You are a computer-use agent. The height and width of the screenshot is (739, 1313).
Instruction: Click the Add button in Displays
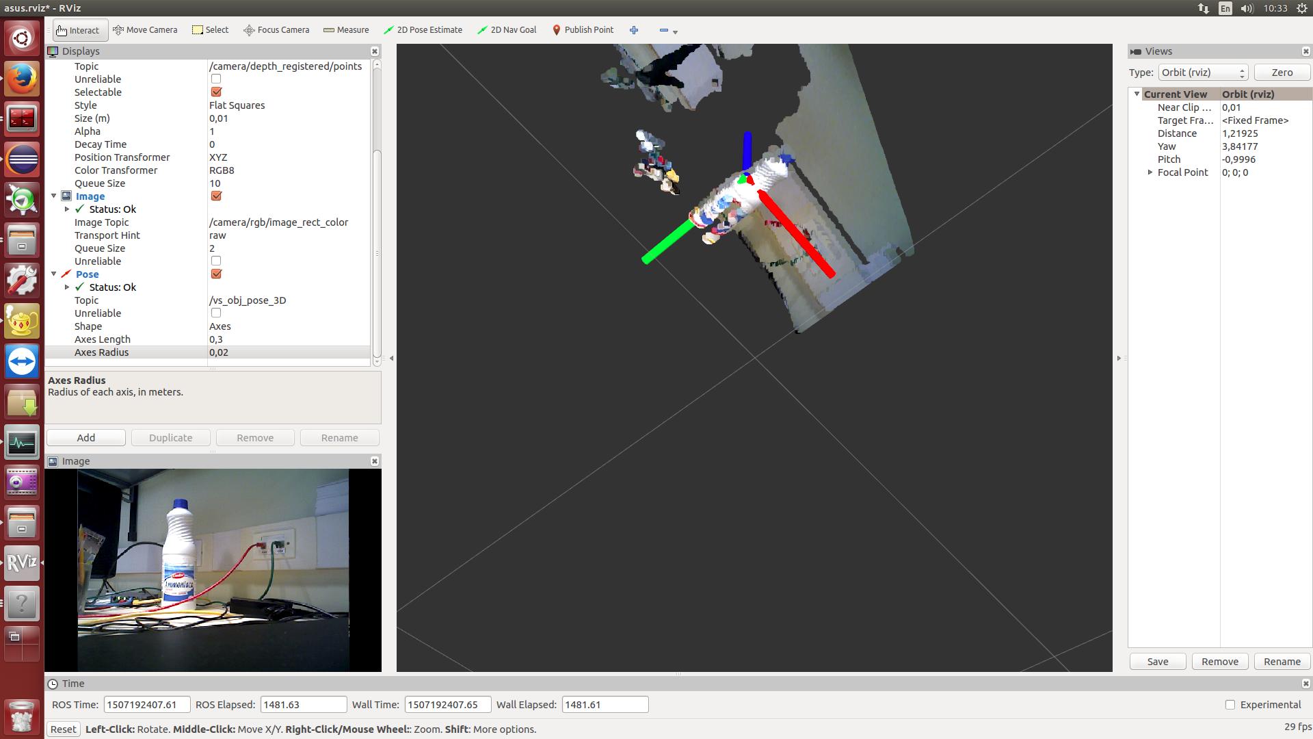[85, 437]
